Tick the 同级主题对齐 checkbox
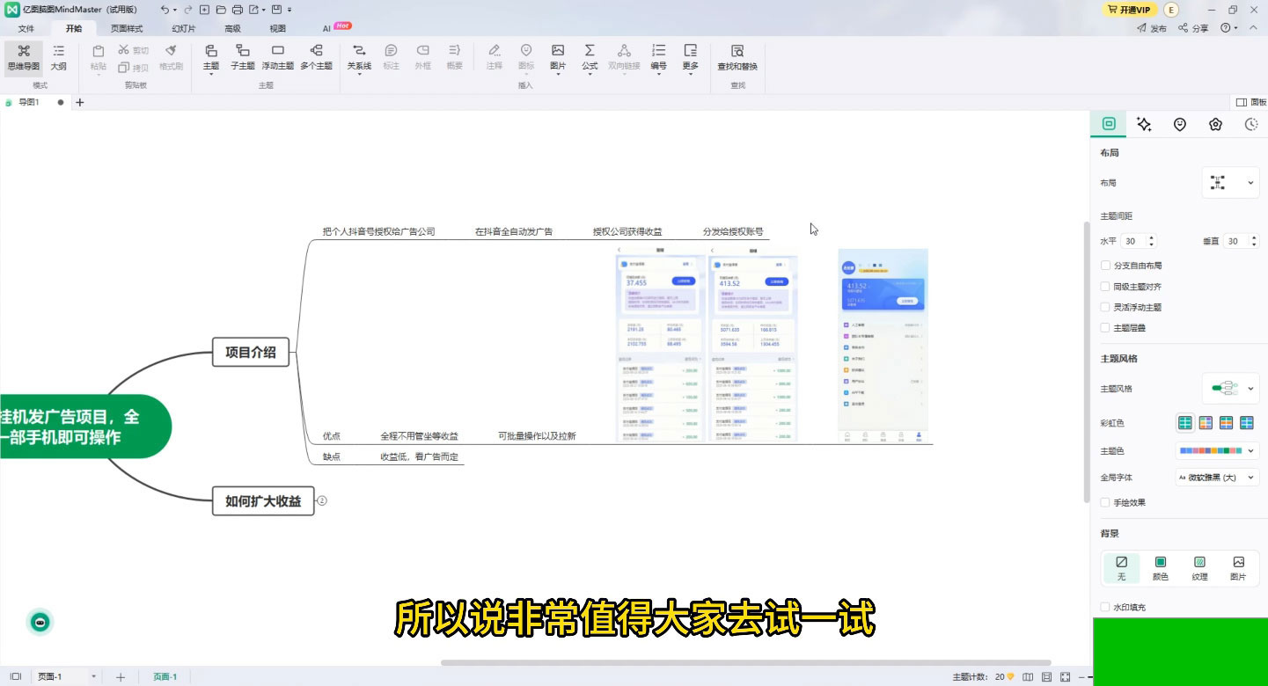Viewport: 1268px width, 686px height. pyautogui.click(x=1106, y=287)
